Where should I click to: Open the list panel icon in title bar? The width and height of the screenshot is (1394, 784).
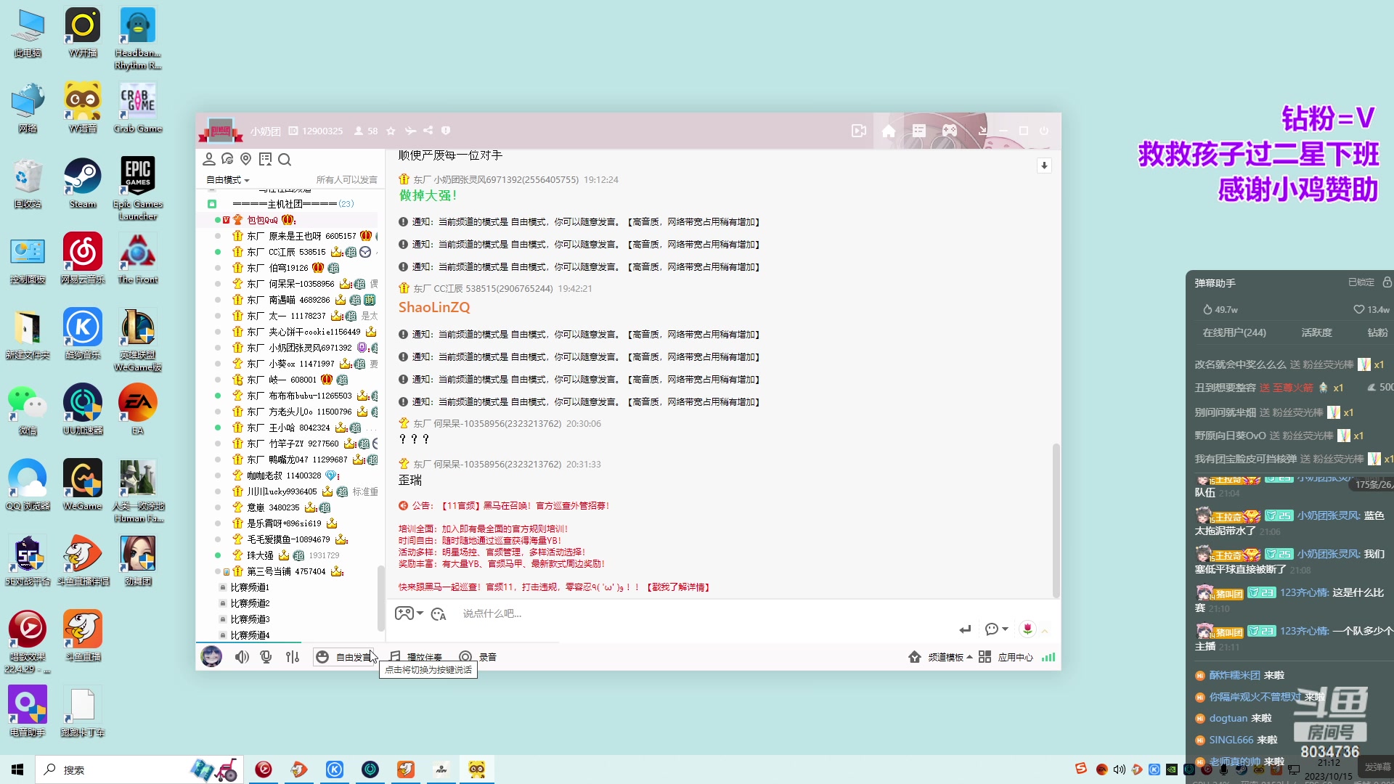[919, 131]
